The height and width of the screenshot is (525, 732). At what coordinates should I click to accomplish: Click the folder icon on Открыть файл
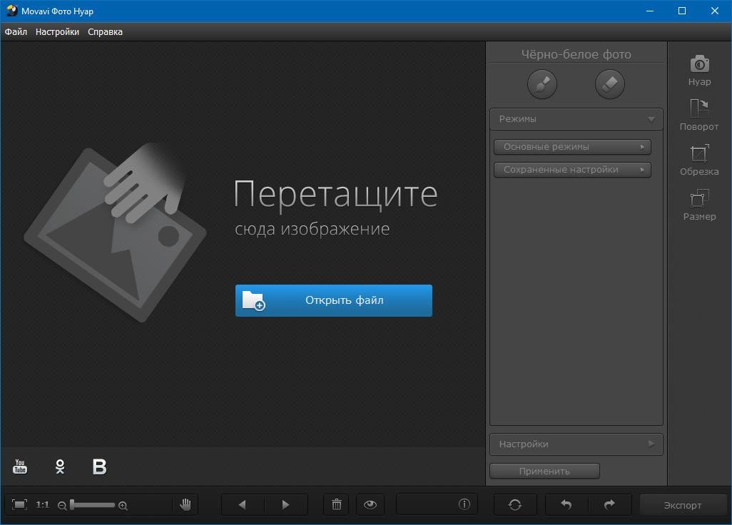point(253,300)
